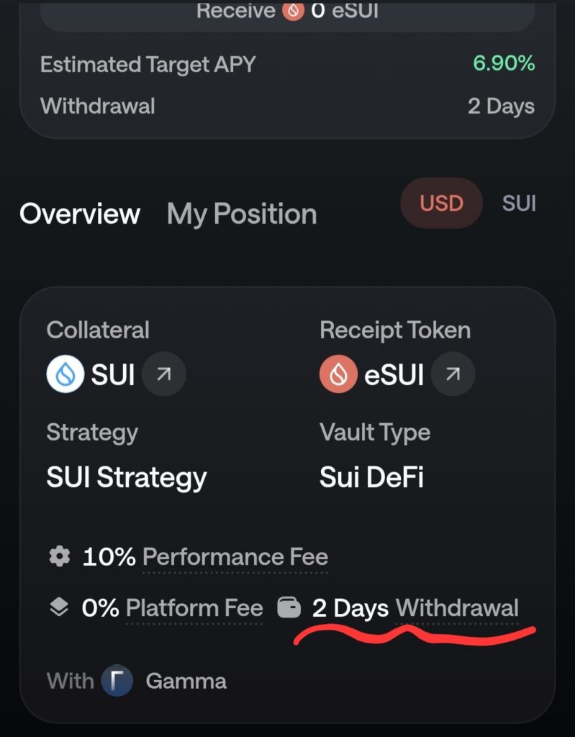Switch currency display to USD
This screenshot has height=737, width=575.
coord(441,203)
